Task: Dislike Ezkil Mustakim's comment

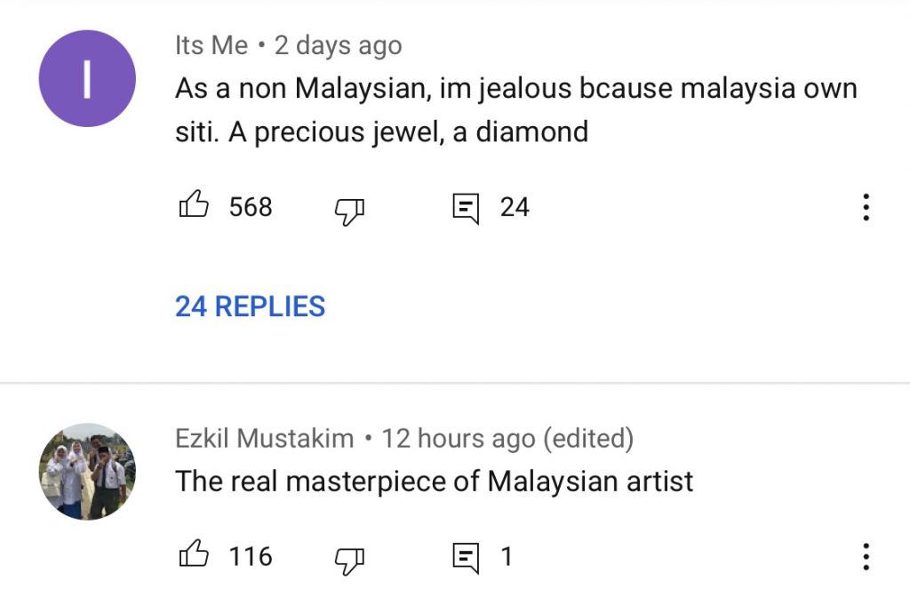Action: tap(349, 559)
